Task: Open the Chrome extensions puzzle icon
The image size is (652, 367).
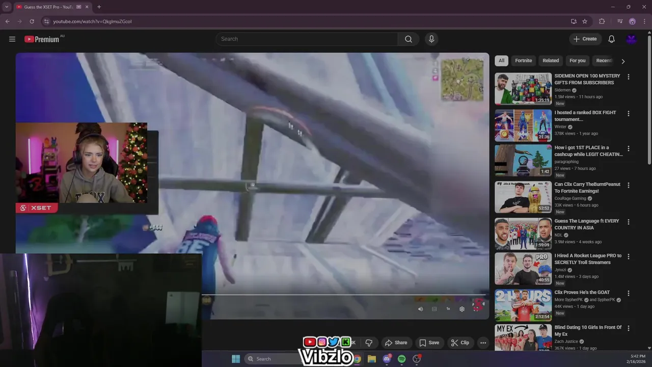Action: (602, 21)
